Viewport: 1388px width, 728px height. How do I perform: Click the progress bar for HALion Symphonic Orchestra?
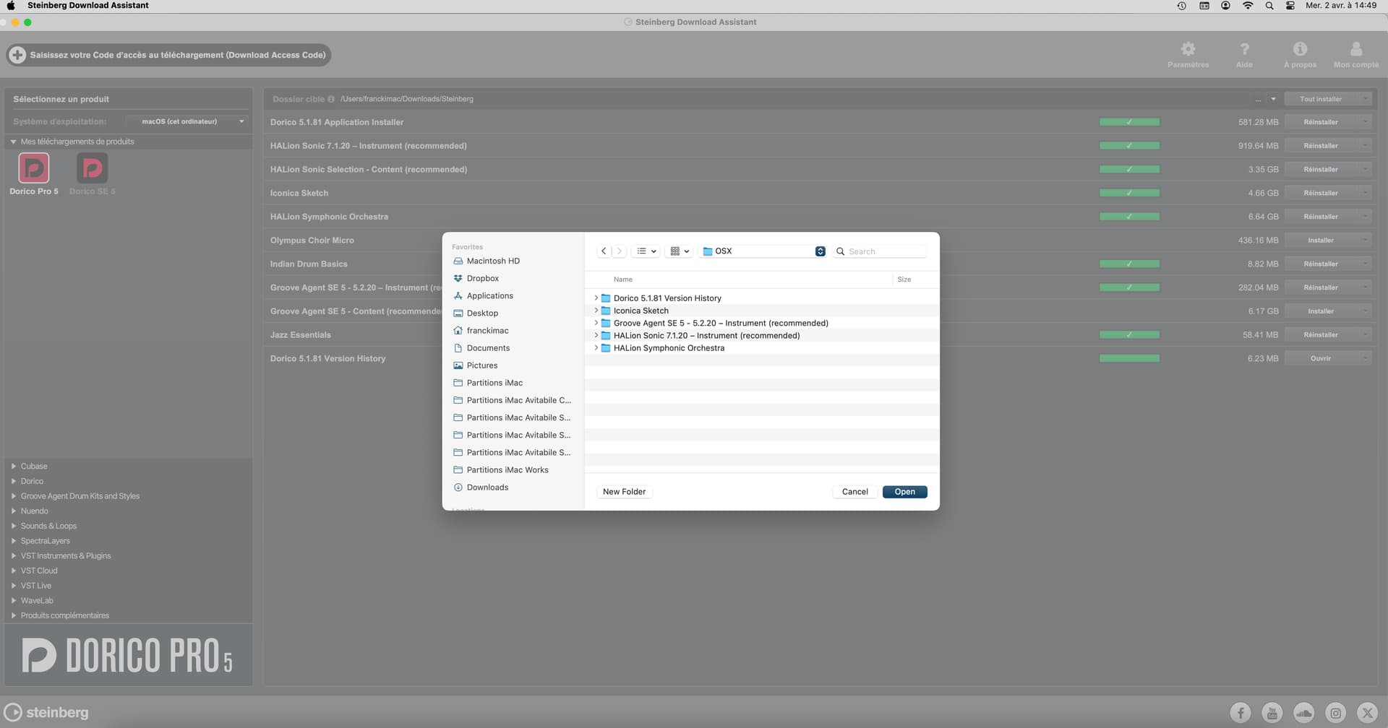click(x=1129, y=217)
